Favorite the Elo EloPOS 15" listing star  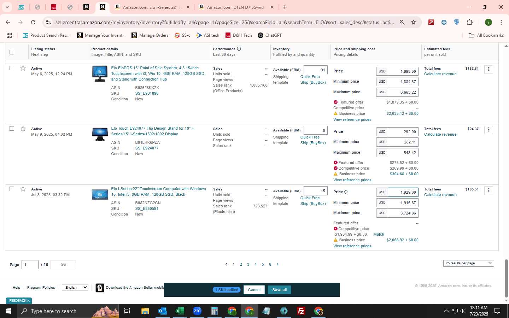[23, 68]
